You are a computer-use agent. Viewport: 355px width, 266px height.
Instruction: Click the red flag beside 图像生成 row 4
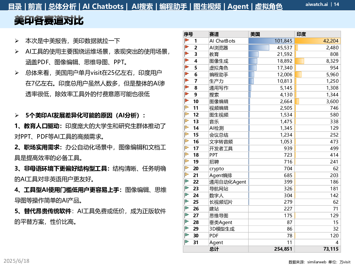187,61
